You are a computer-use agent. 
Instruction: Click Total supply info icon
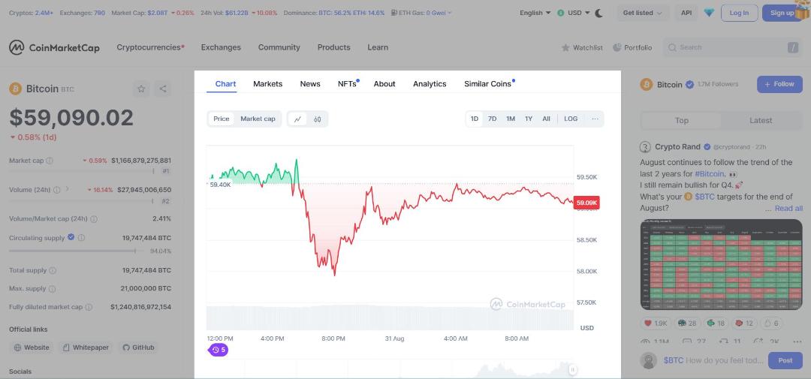[53, 270]
